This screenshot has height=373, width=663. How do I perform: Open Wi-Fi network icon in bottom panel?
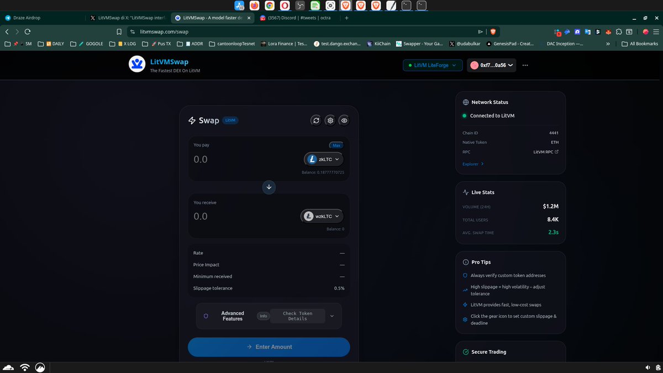(24, 367)
